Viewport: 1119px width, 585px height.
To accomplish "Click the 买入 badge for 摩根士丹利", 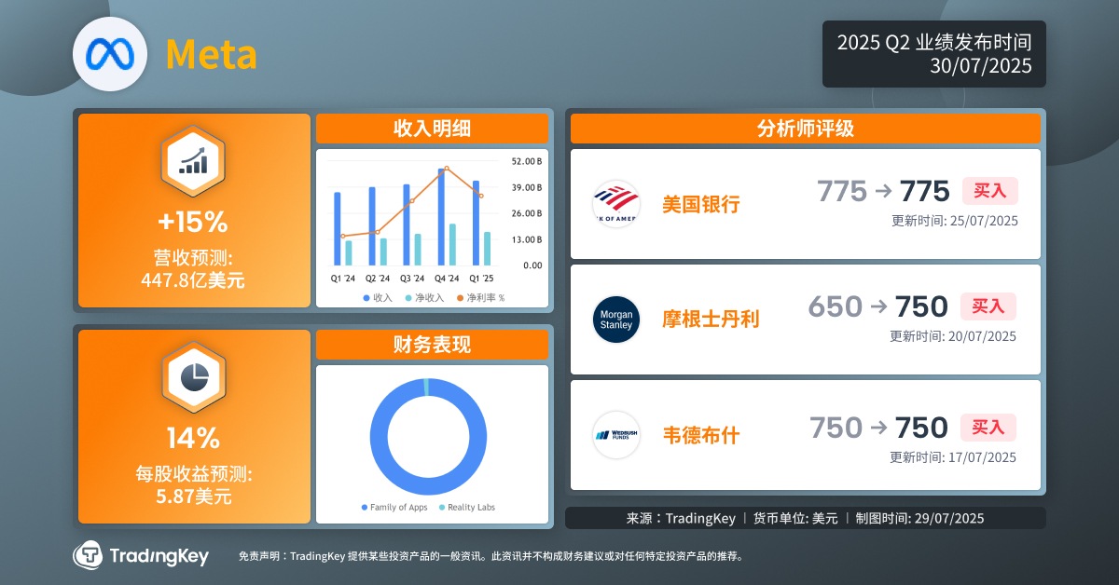I will coord(988,306).
